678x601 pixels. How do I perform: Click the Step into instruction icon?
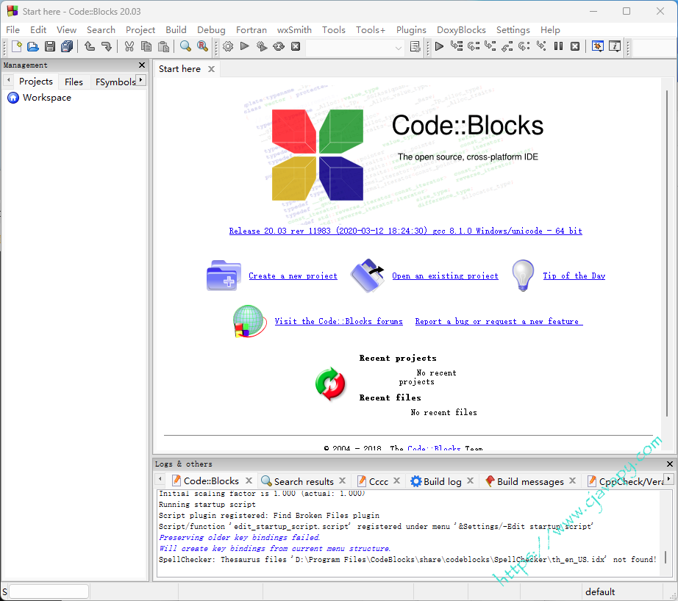pyautogui.click(x=541, y=46)
